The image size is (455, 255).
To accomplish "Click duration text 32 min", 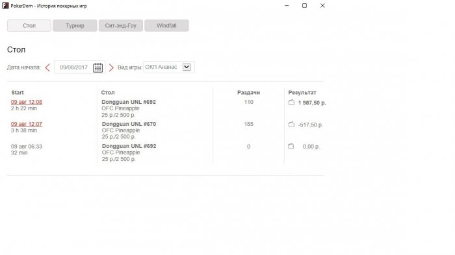I will pyautogui.click(x=19, y=152).
